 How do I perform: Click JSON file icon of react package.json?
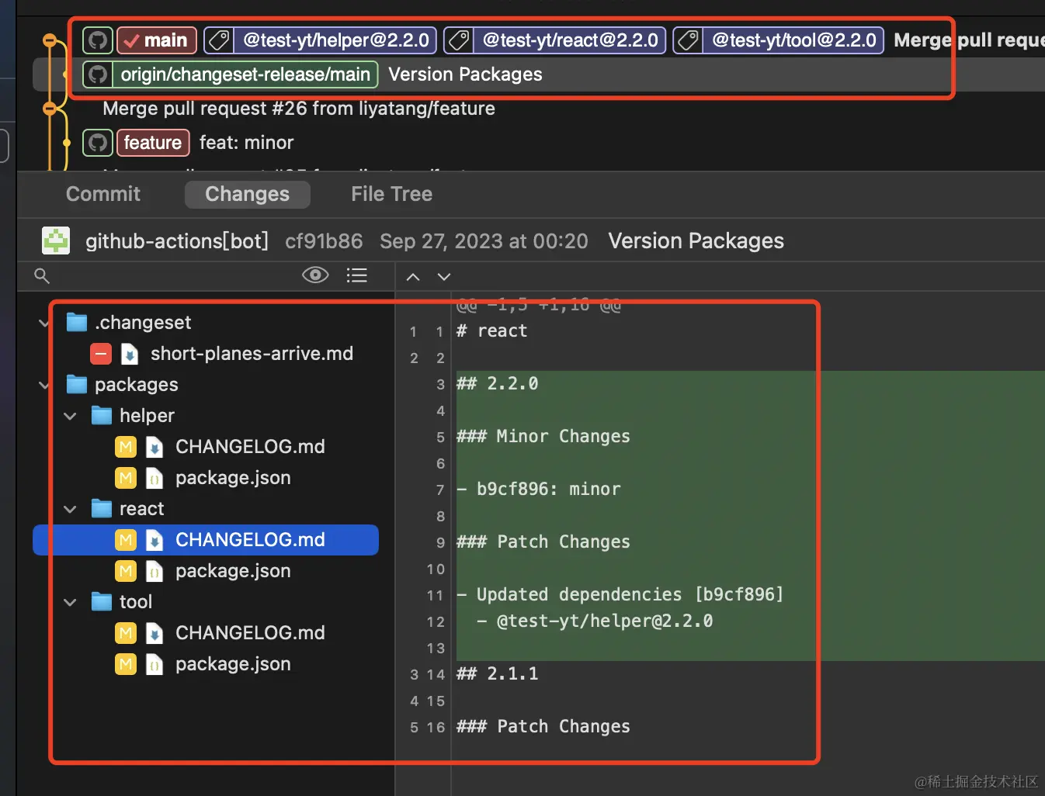(x=154, y=571)
